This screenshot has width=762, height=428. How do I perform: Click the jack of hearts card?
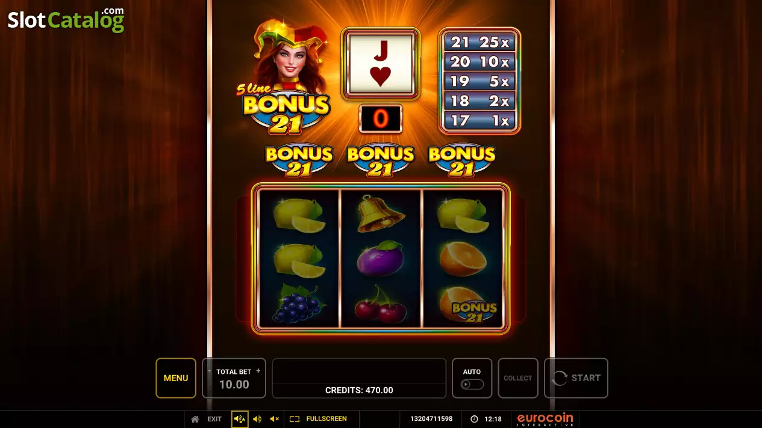[381, 64]
